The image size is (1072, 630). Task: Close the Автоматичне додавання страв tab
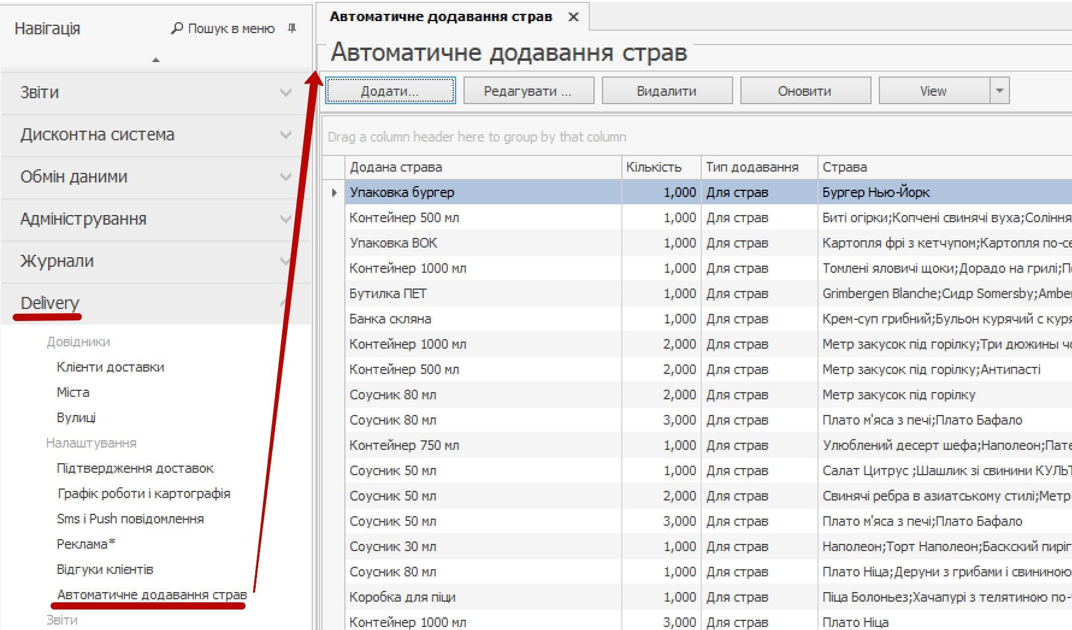point(574,17)
